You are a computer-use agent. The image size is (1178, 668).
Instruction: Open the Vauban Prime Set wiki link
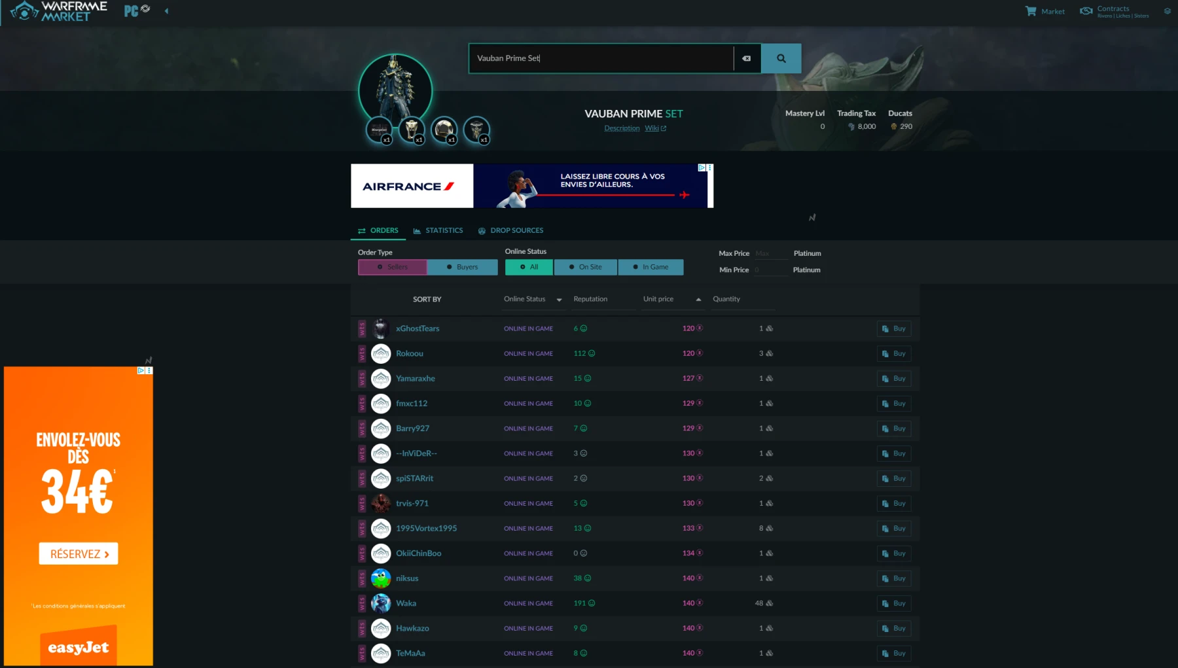(x=654, y=128)
